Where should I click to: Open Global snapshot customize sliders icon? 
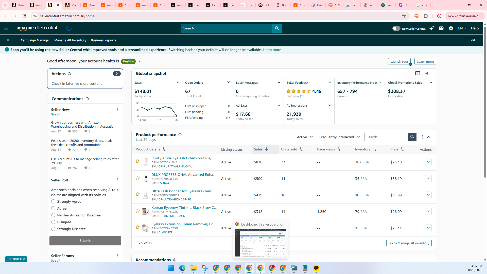click(427, 73)
